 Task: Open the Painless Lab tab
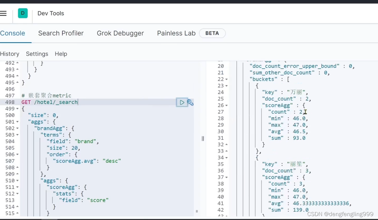click(176, 33)
